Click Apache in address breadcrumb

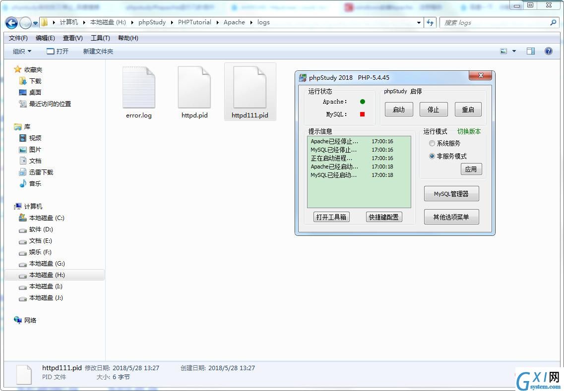click(234, 22)
